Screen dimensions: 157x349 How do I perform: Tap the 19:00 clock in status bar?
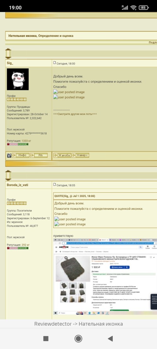(x=15, y=8)
